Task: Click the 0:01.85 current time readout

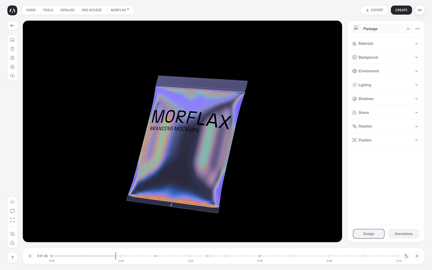Action: tap(42, 256)
